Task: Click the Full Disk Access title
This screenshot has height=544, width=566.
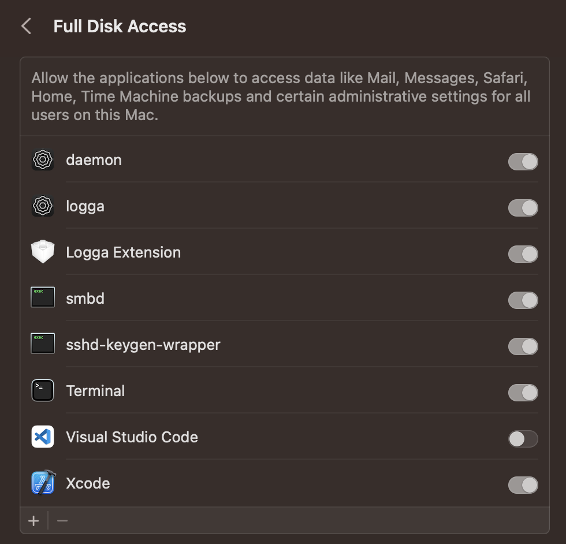Action: point(120,25)
